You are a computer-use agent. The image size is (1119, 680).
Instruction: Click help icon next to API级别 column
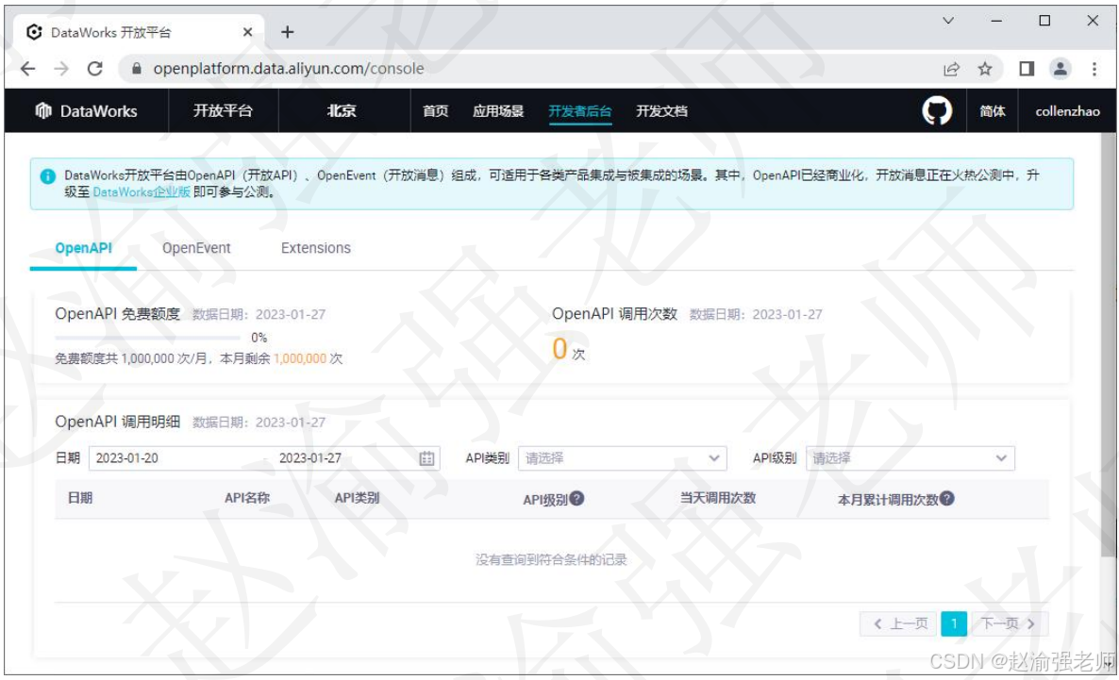(x=576, y=499)
